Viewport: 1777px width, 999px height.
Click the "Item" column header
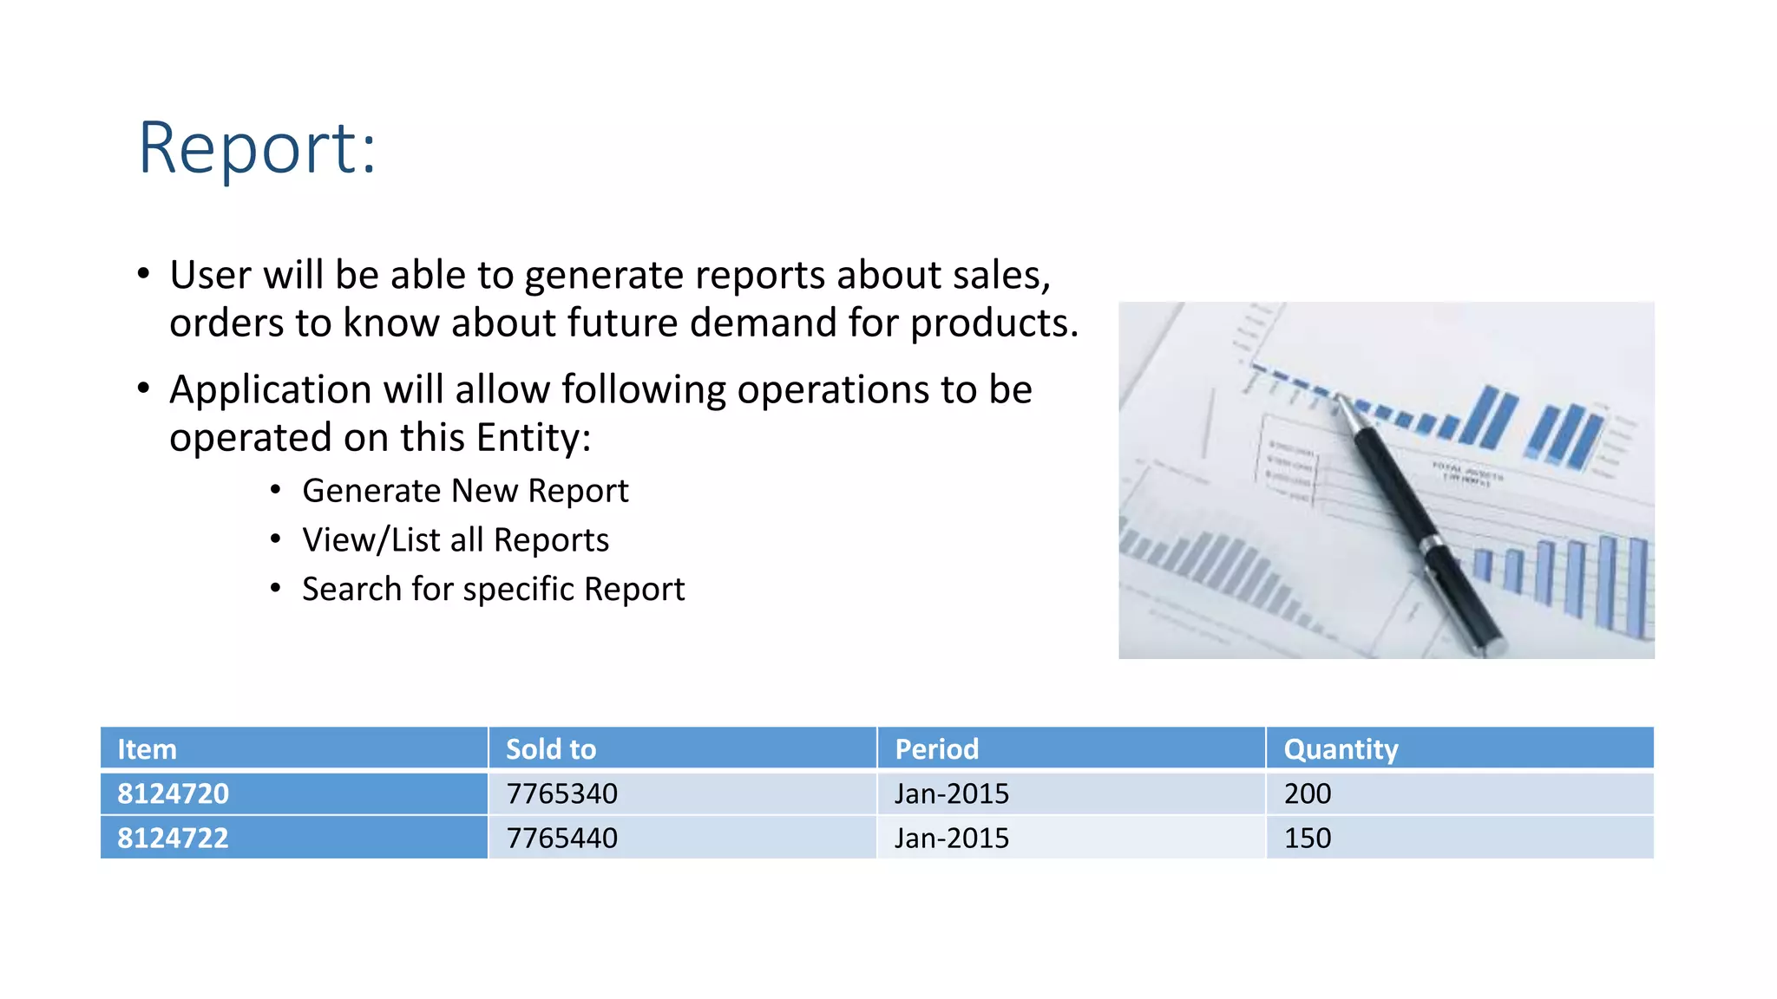pyautogui.click(x=148, y=748)
